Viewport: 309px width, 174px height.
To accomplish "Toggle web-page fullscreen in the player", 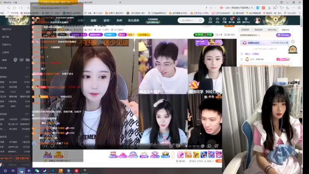I will coord(209,146).
